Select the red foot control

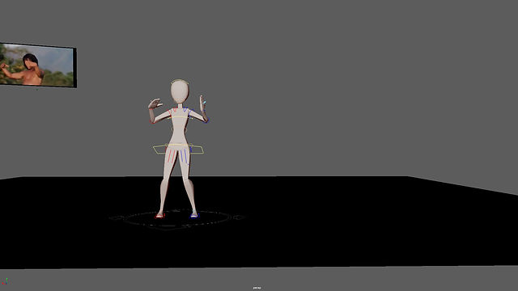(x=160, y=216)
